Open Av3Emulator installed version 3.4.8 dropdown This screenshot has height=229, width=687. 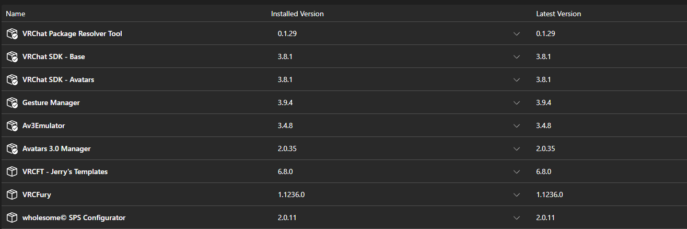[x=399, y=125]
